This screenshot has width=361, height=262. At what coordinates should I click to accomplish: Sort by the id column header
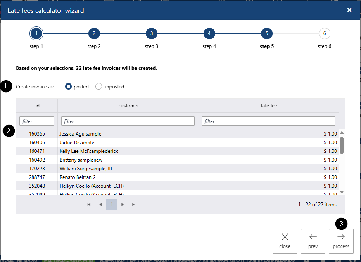(x=38, y=106)
